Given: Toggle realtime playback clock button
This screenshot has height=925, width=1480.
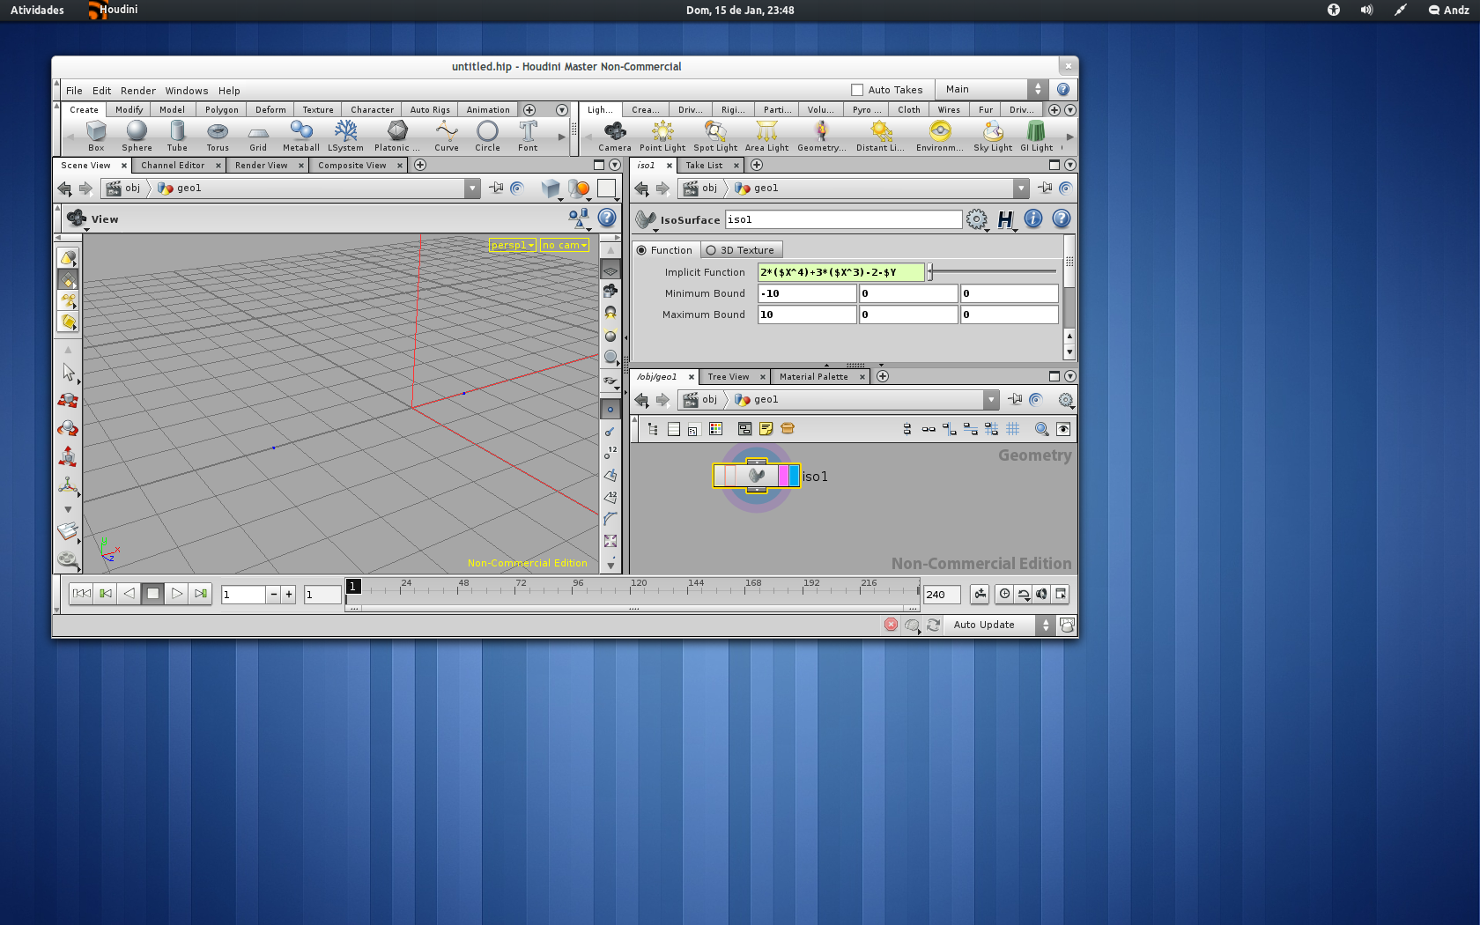Looking at the screenshot, I should (1004, 594).
